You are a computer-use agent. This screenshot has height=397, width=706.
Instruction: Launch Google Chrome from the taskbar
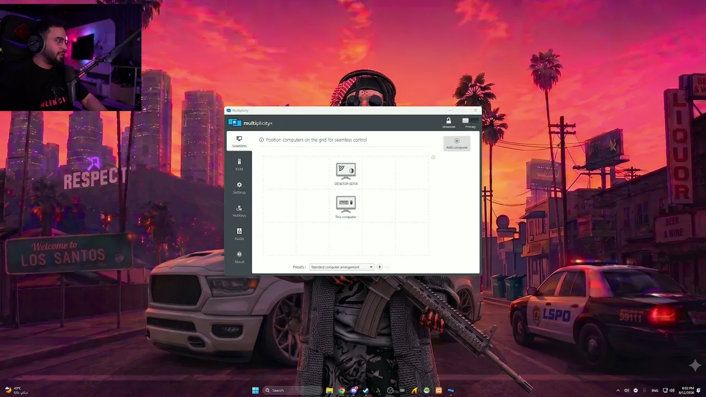tap(341, 390)
